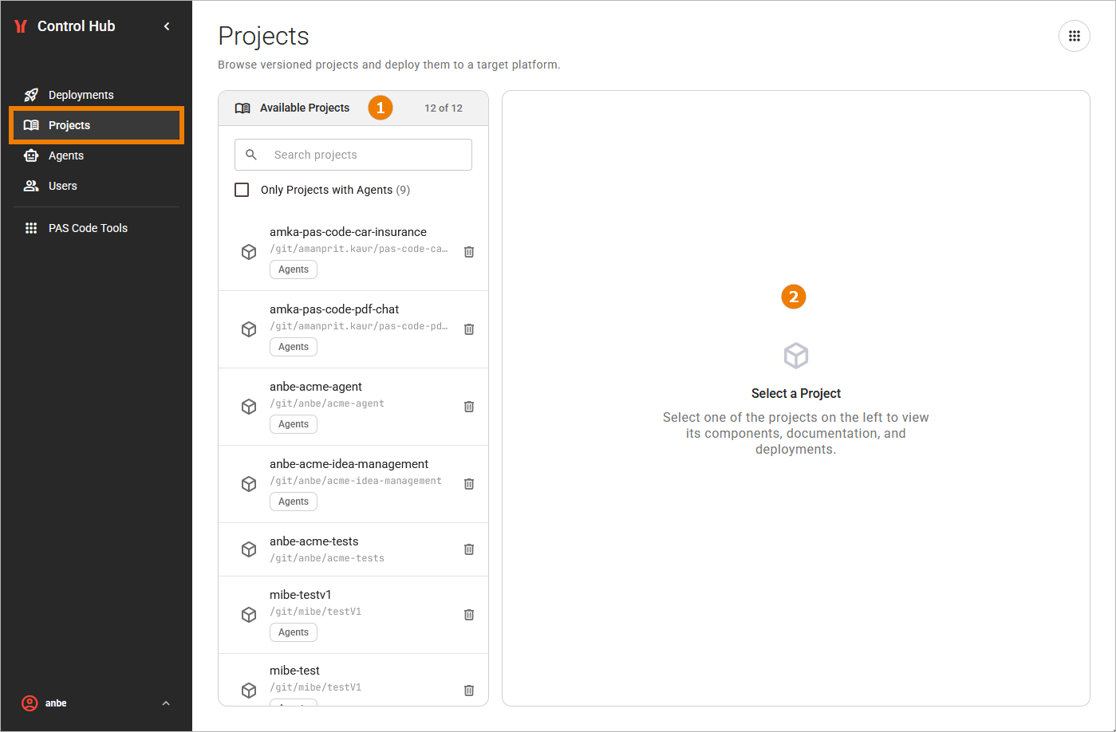Click the Control Hub logo icon

[22, 26]
